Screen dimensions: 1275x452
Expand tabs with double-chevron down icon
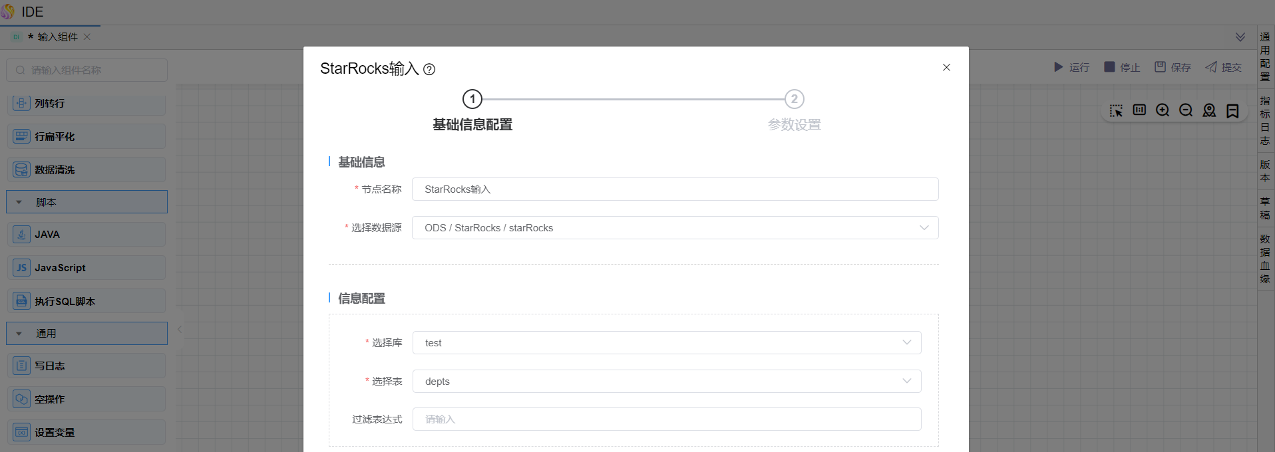click(1240, 37)
